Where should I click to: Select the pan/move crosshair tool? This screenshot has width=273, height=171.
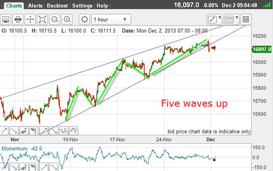(x=30, y=19)
